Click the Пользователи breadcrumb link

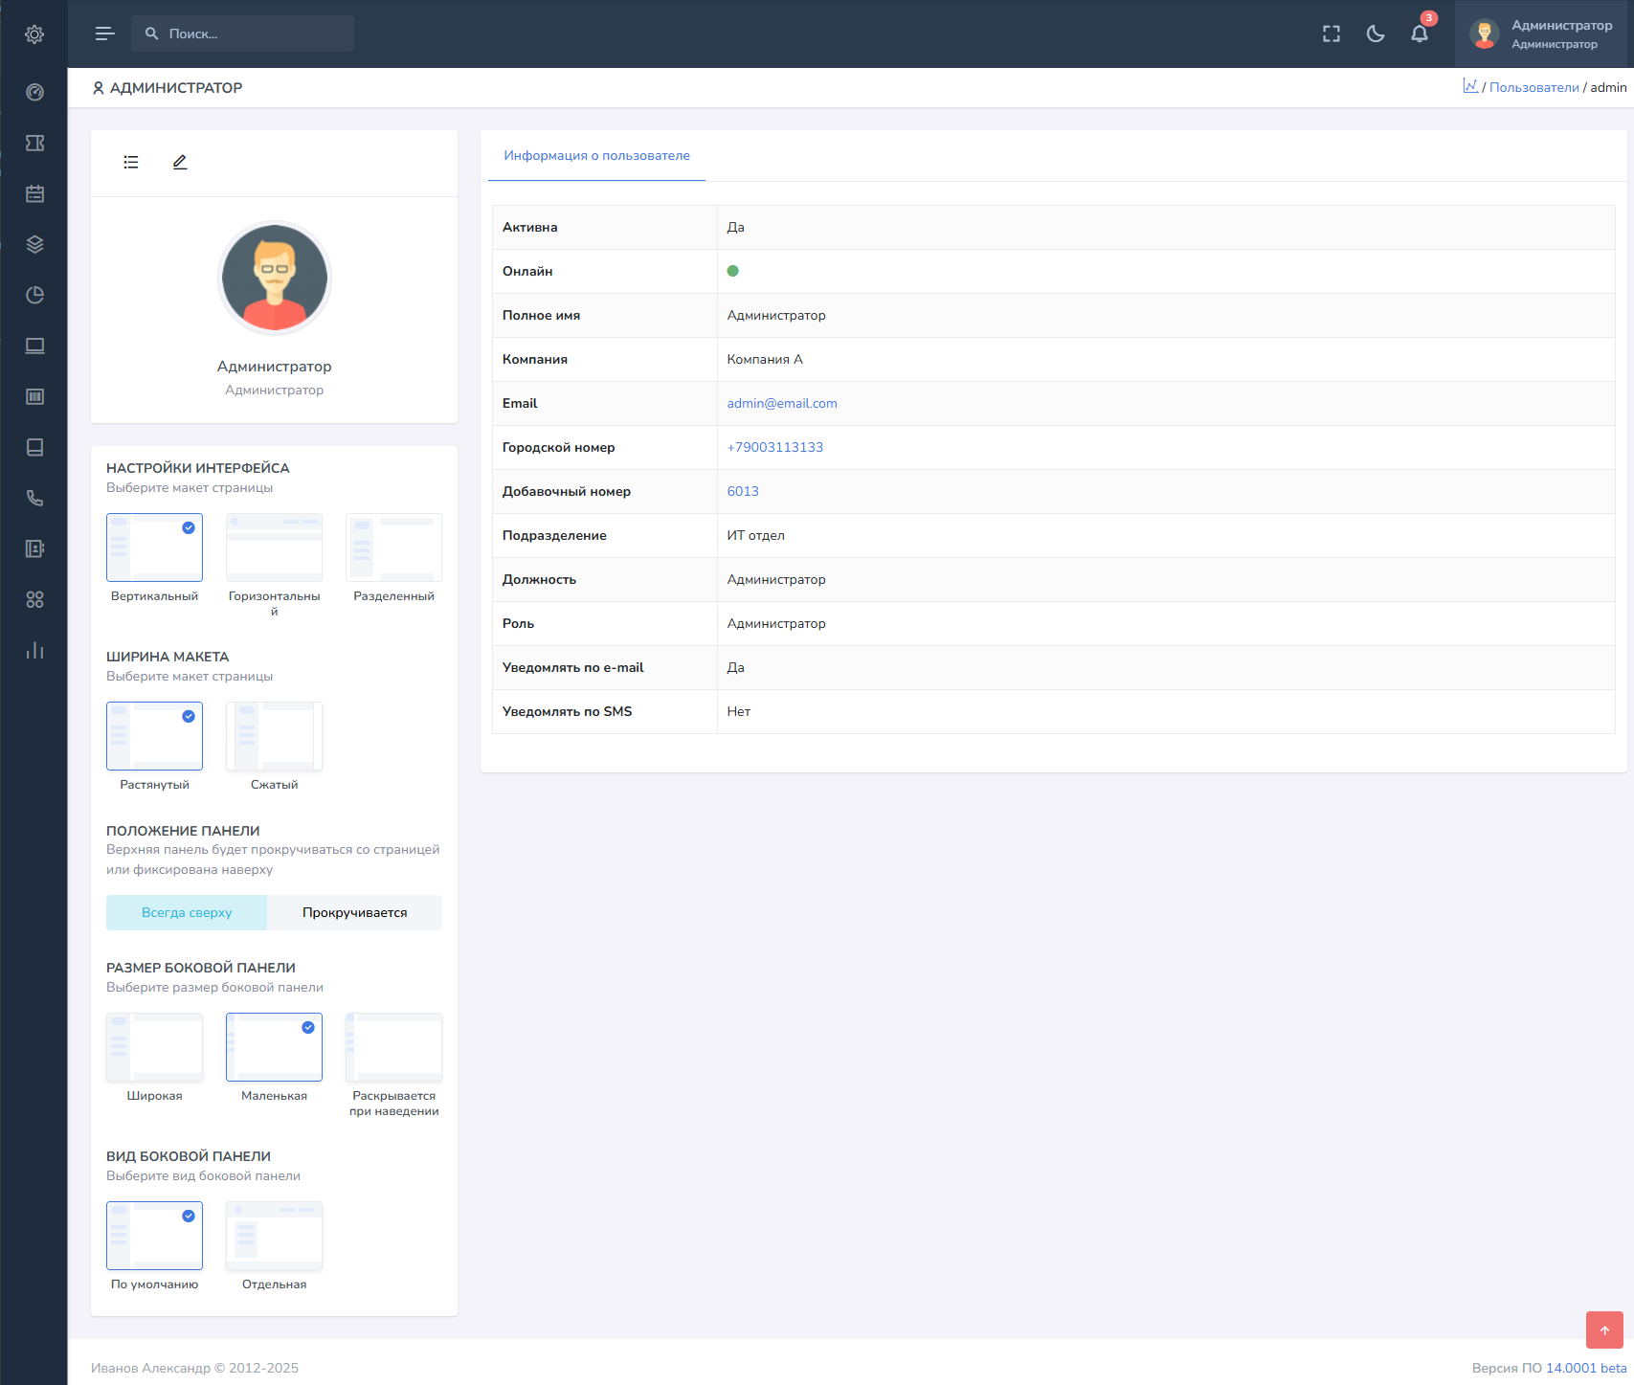[1533, 87]
